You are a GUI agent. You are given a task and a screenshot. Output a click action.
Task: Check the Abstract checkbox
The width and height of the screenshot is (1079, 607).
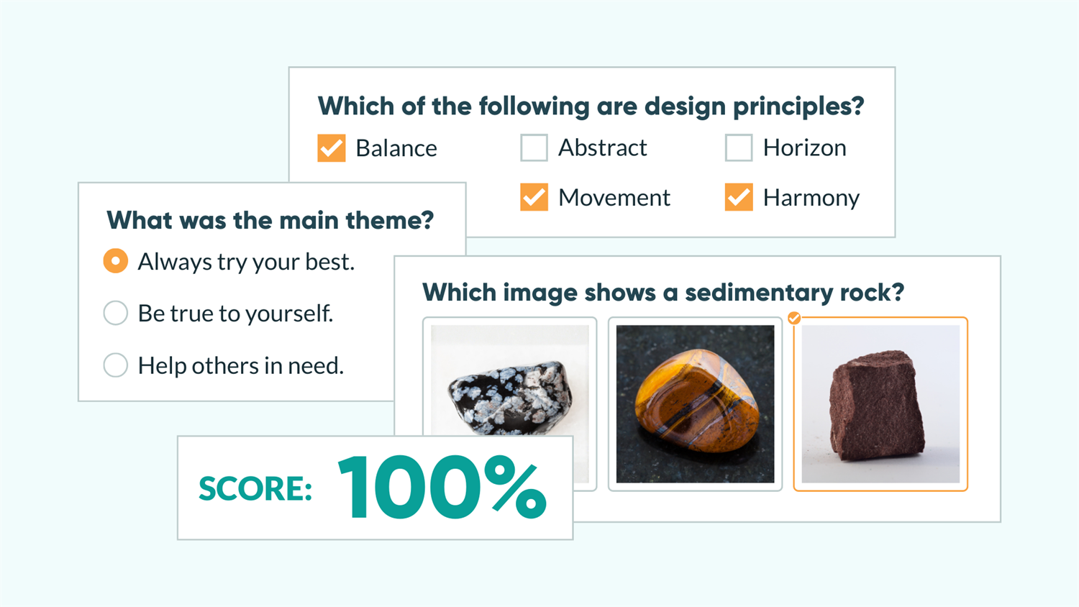(534, 147)
